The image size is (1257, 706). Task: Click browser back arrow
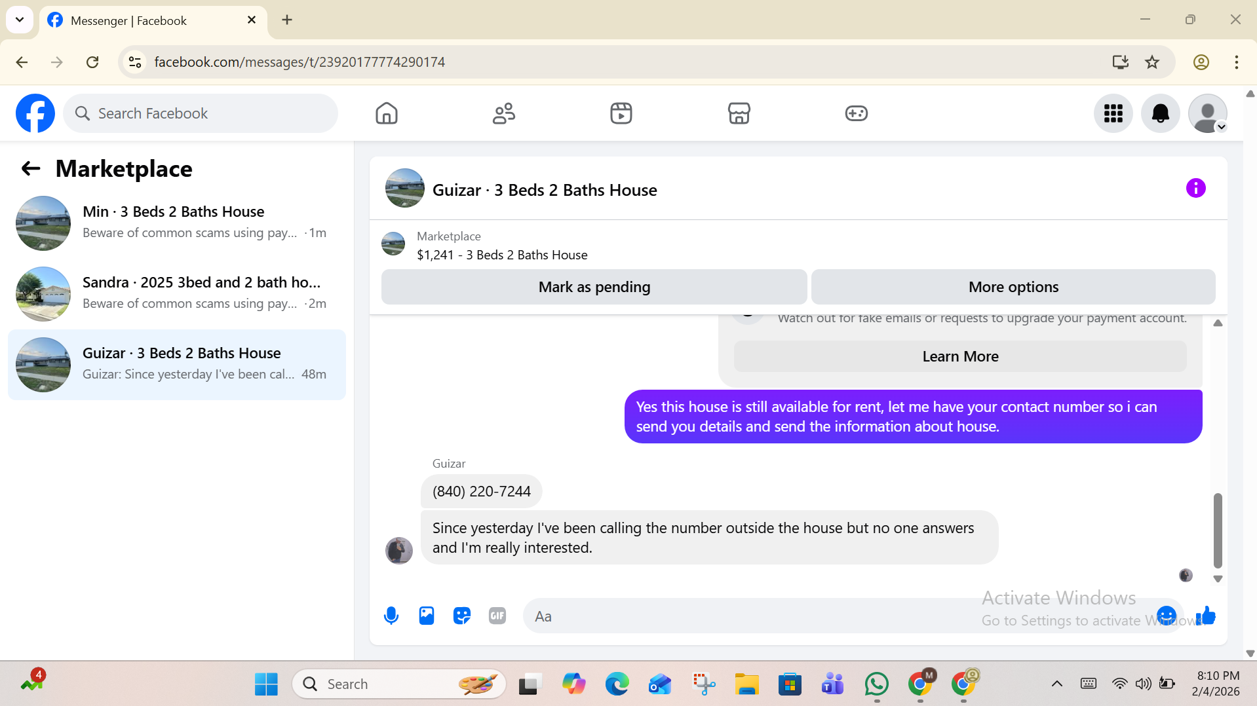[x=22, y=62]
